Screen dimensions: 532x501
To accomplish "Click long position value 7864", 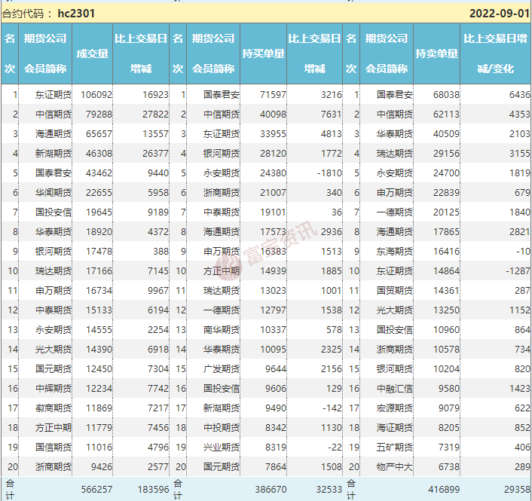I will (276, 467).
